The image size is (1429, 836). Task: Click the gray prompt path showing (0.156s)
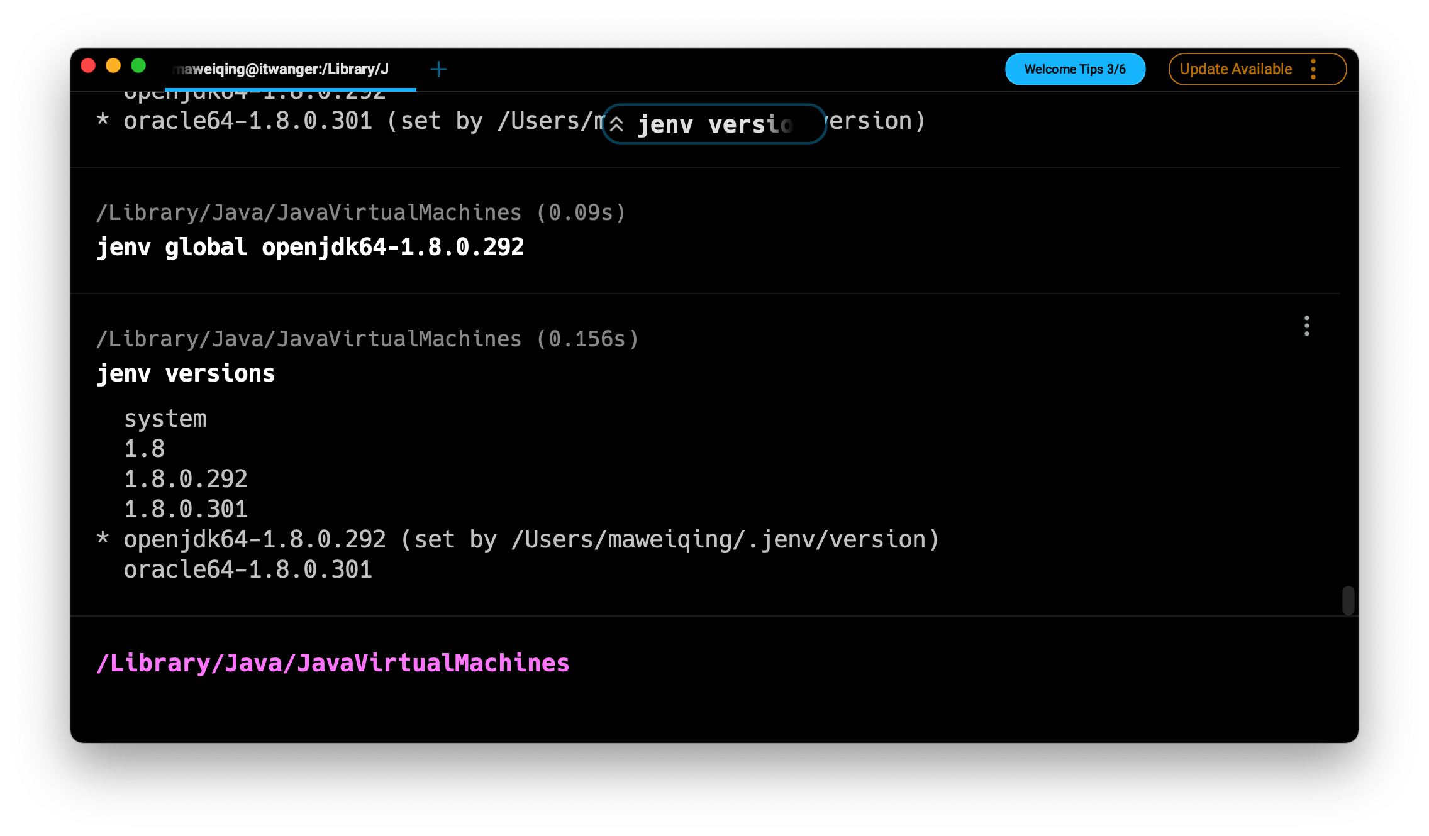coord(367,339)
